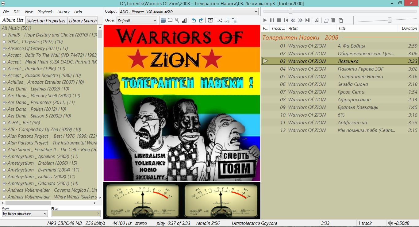Stop playback with the Stop icon
Image resolution: width=419 pixels, height=227 pixels.
click(279, 20)
